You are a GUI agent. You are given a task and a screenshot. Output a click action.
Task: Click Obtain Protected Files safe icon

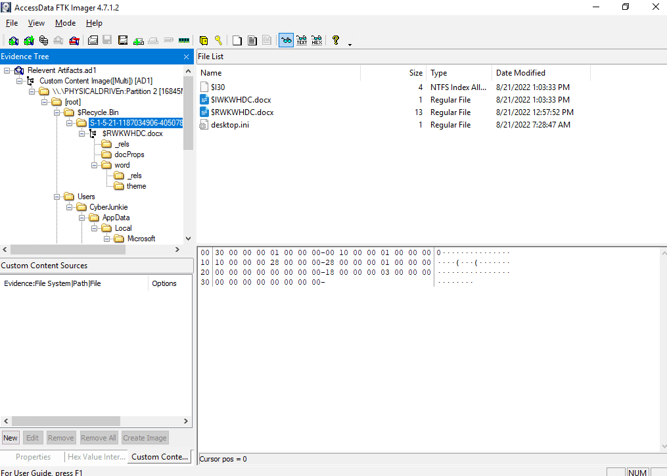point(203,41)
